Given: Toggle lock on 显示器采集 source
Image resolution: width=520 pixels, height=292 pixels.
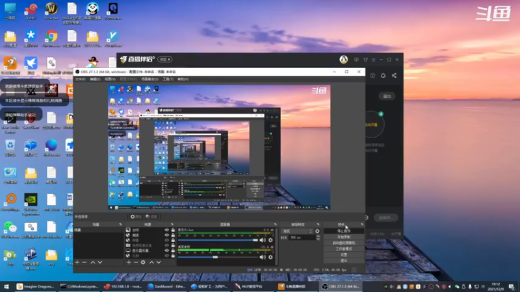Looking at the screenshot, I should (x=173, y=250).
